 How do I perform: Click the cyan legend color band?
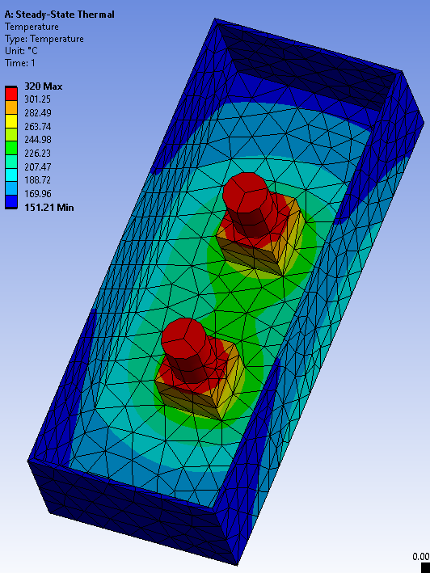11,175
